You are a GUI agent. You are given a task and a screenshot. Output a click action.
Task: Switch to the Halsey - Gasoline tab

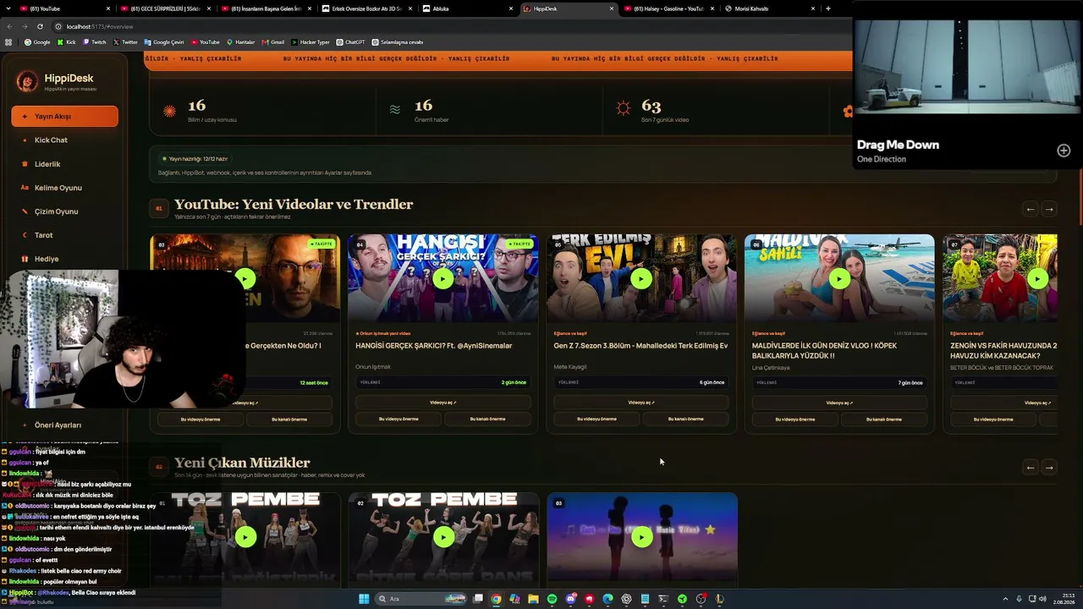tap(668, 8)
